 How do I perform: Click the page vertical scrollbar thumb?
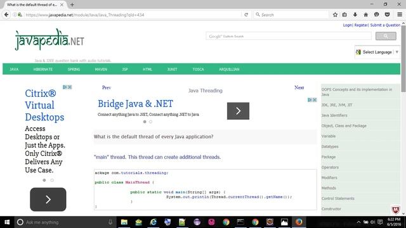pyautogui.click(x=403, y=58)
